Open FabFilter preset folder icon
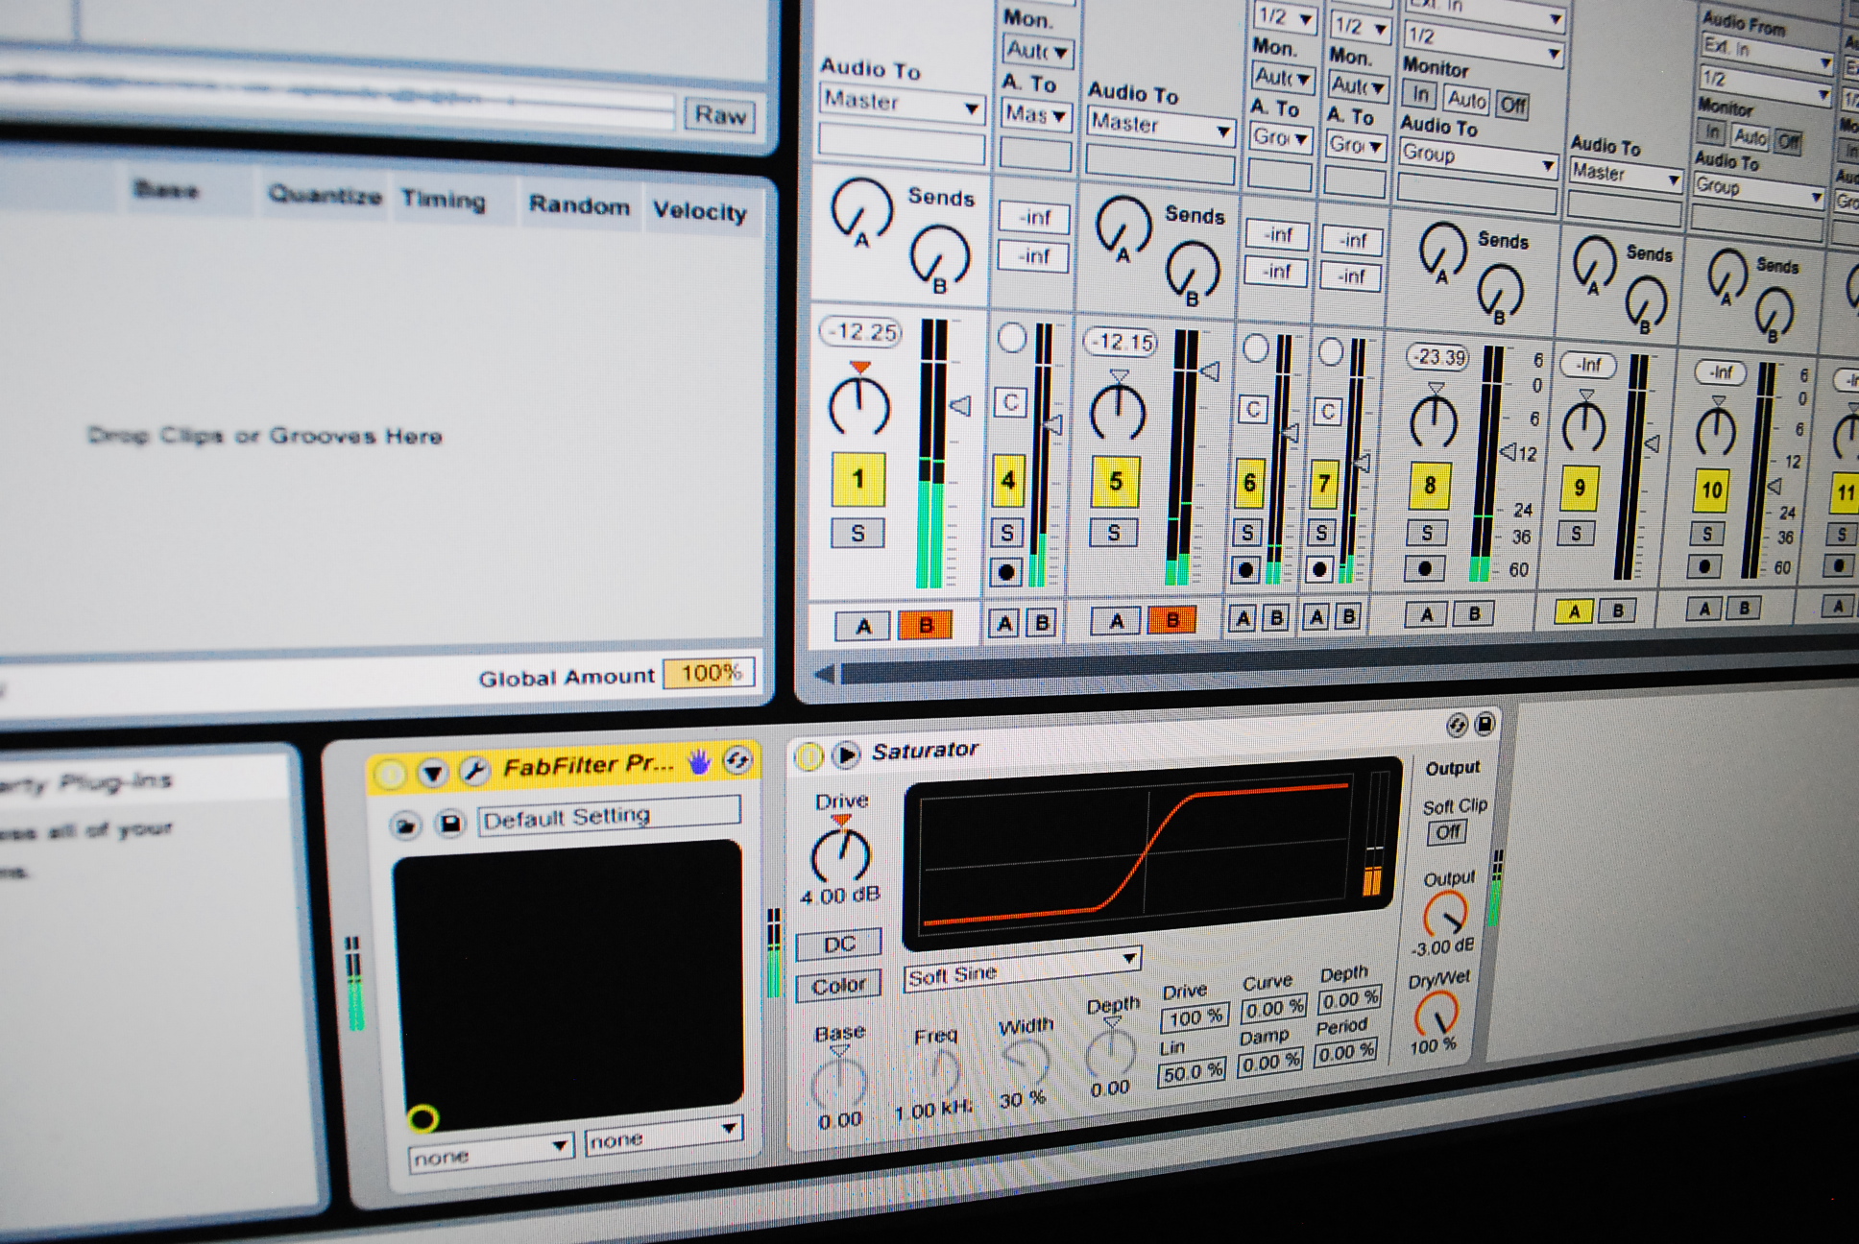This screenshot has width=1859, height=1244. 405,825
